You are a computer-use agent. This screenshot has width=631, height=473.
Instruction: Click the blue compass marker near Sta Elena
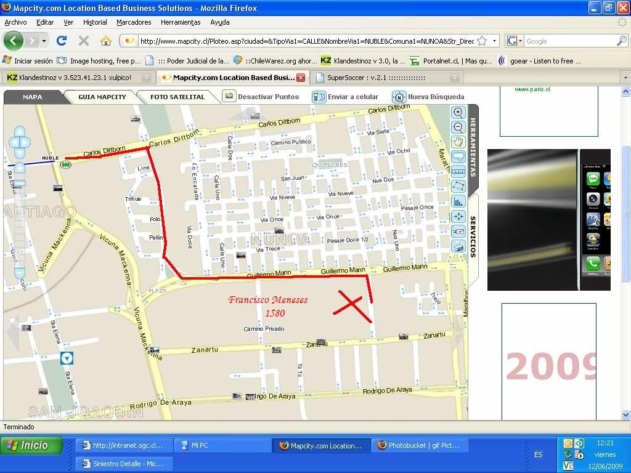pos(67,358)
